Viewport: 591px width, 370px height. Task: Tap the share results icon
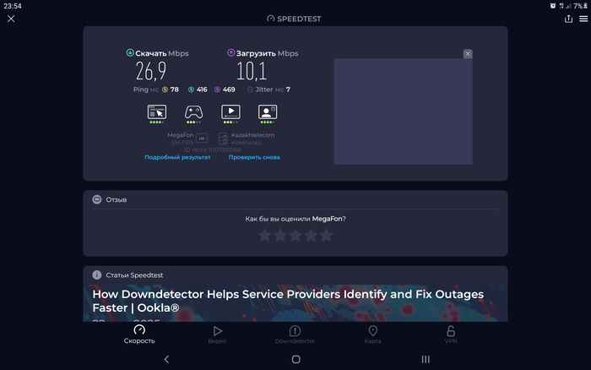pyautogui.click(x=568, y=19)
